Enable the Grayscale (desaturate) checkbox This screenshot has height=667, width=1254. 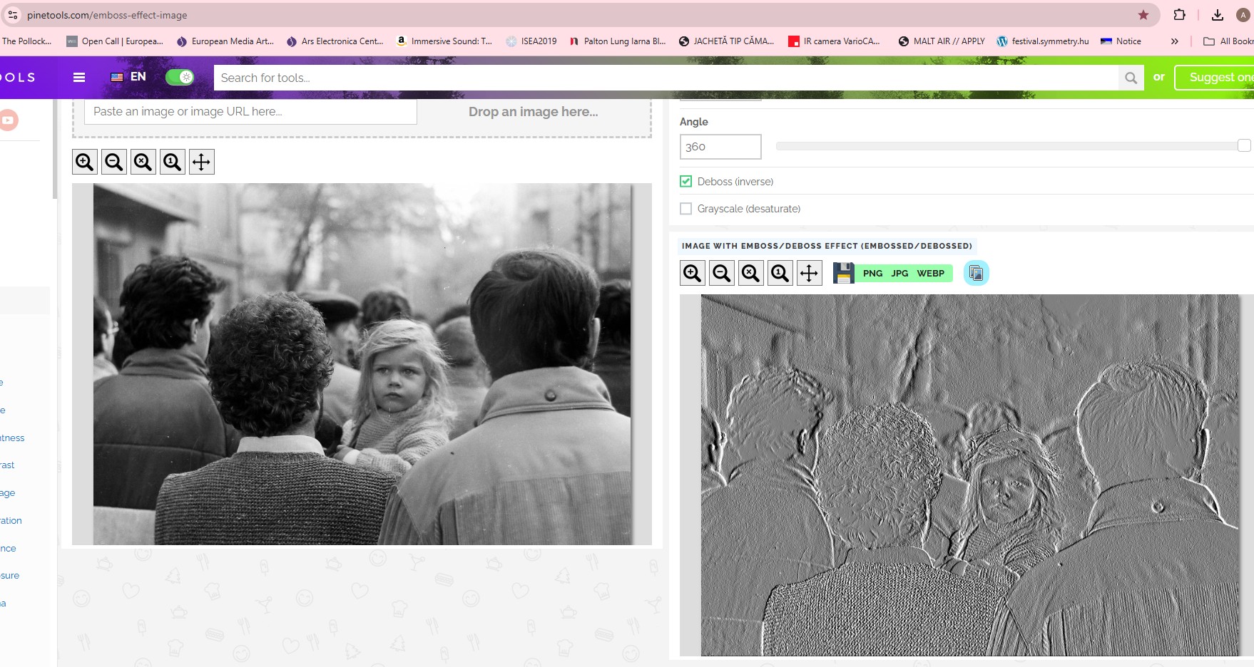pyautogui.click(x=686, y=209)
